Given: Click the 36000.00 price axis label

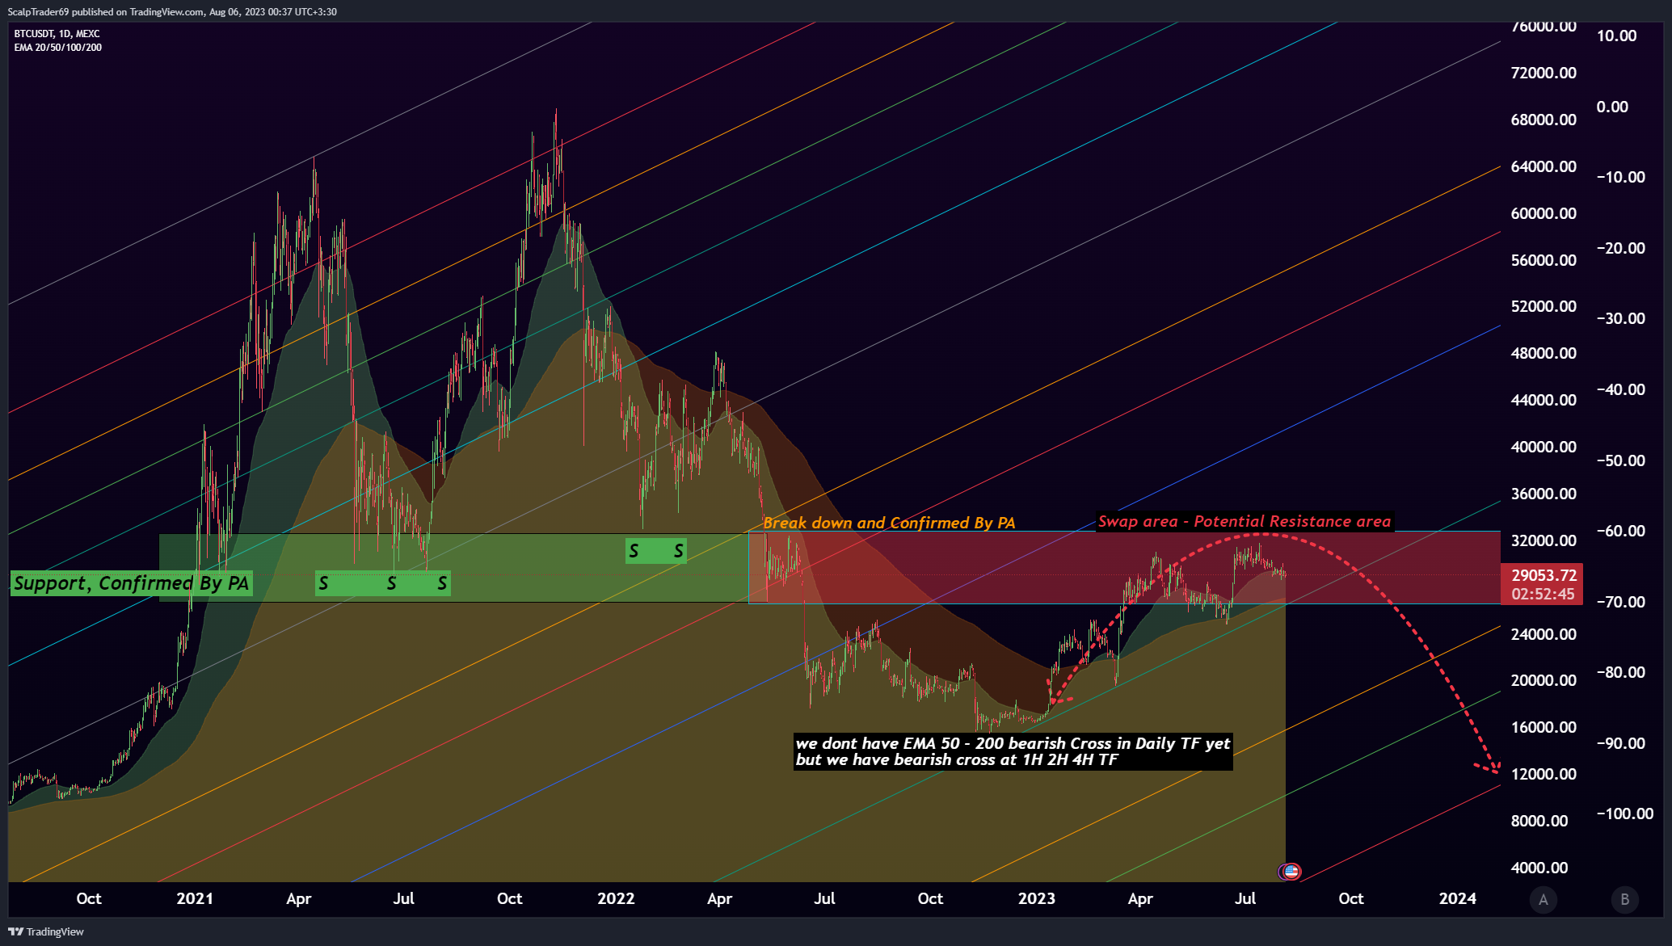Looking at the screenshot, I should pyautogui.click(x=1544, y=494).
